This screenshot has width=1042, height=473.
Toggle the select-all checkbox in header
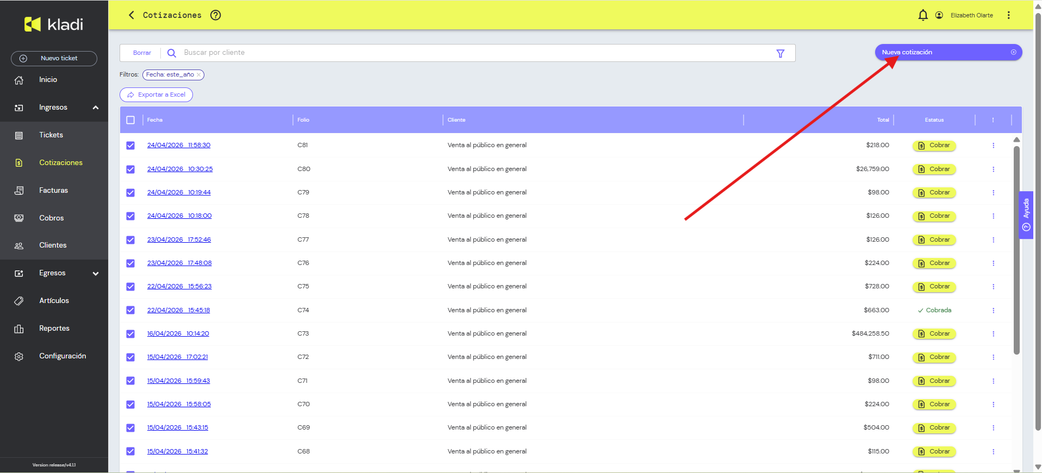130,120
